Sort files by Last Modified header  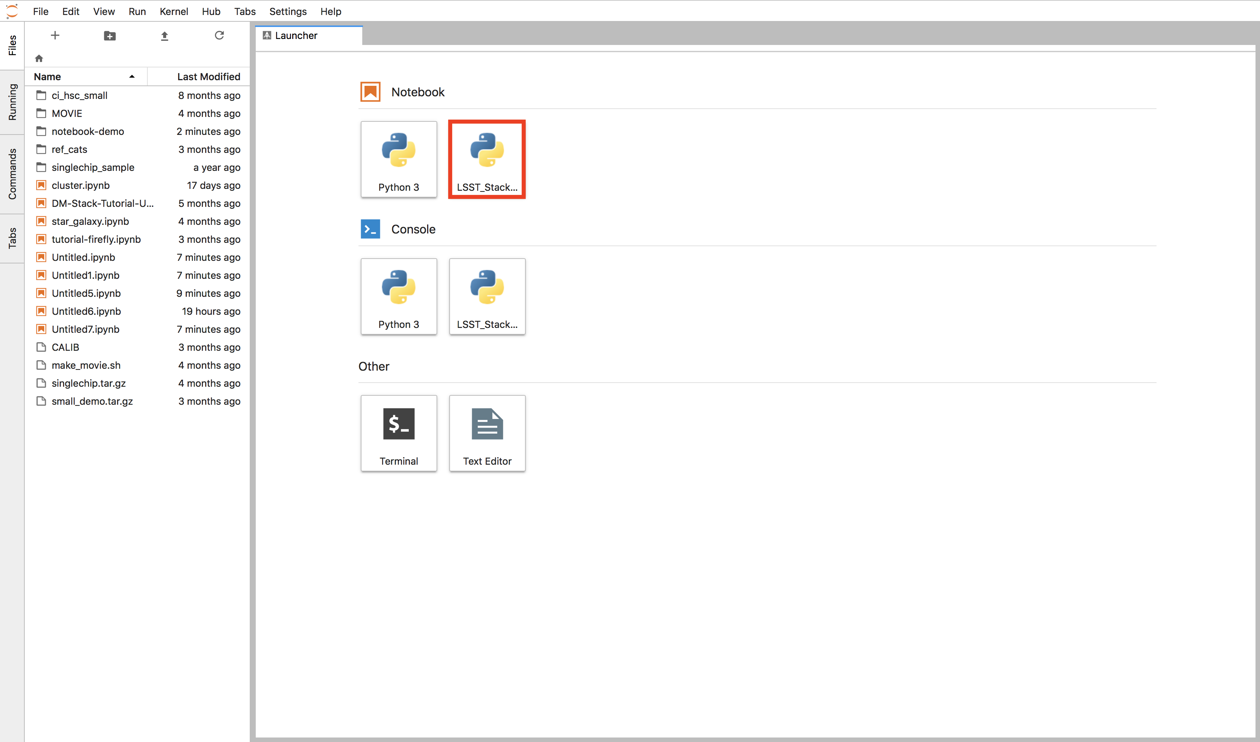click(199, 76)
